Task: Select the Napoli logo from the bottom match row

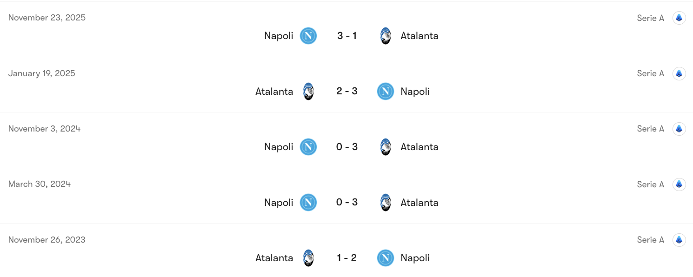Action: pyautogui.click(x=385, y=258)
